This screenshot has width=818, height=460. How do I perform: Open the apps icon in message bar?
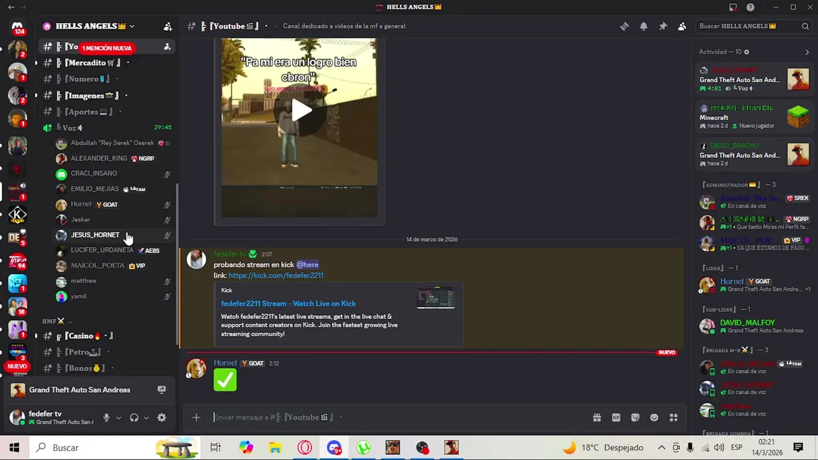(674, 417)
